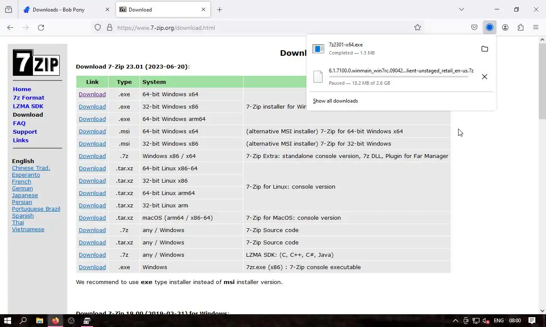Click Show all downloads
This screenshot has height=327, width=546.
pos(335,101)
